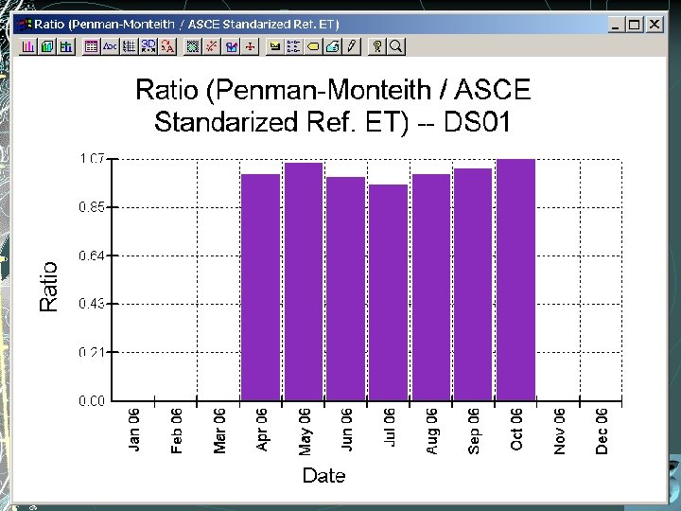681x511 pixels.
Task: Click the window system menu icon in title bar
Action: tap(25, 25)
